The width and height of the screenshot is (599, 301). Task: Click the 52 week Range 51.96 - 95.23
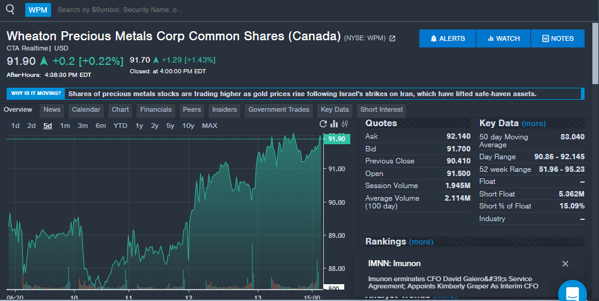point(562,169)
